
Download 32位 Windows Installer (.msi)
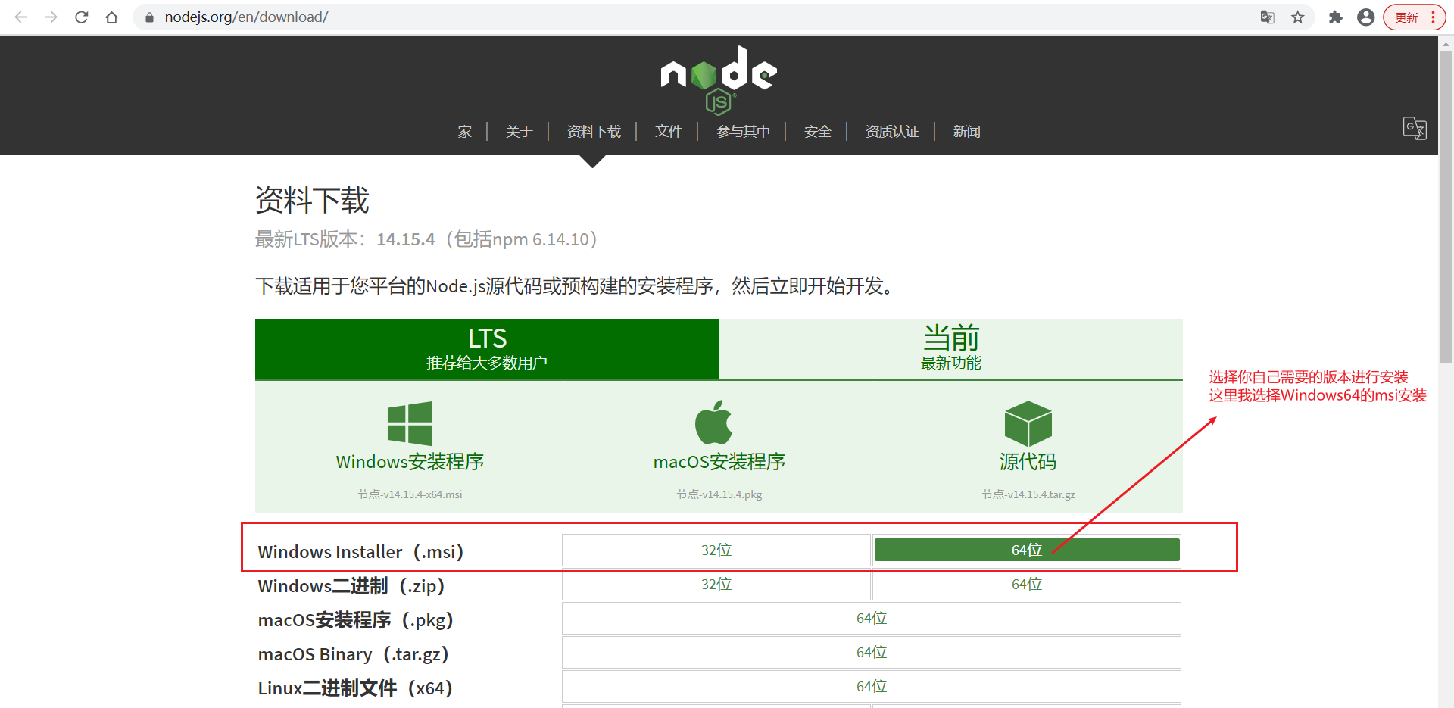tap(716, 550)
